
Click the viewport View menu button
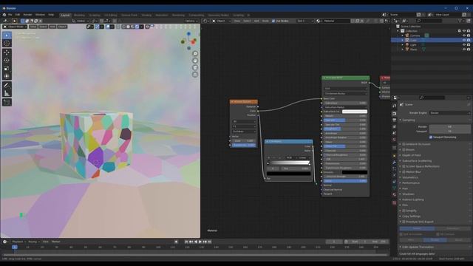[x=33, y=27]
